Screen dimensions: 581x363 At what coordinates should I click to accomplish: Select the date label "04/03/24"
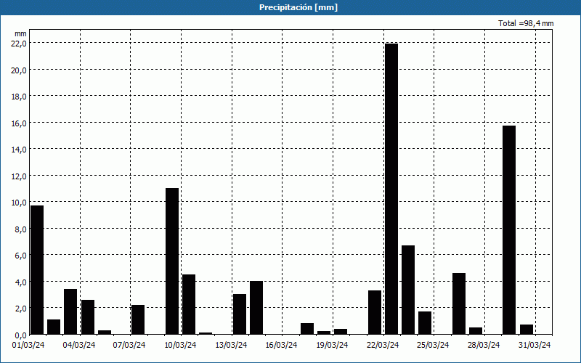point(79,346)
